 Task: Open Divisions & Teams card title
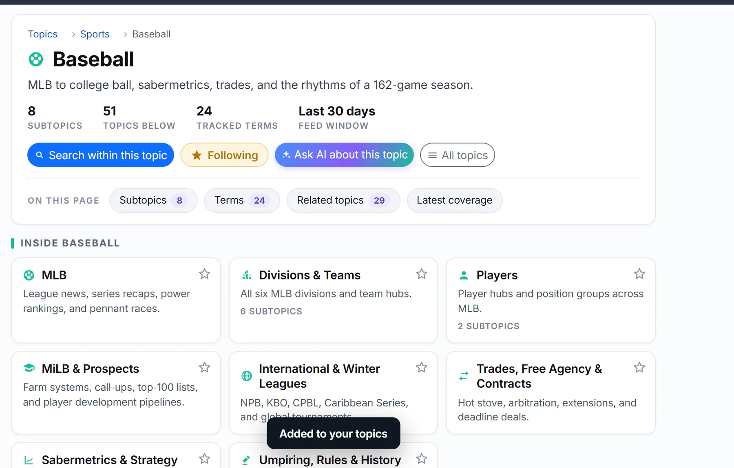coord(310,275)
